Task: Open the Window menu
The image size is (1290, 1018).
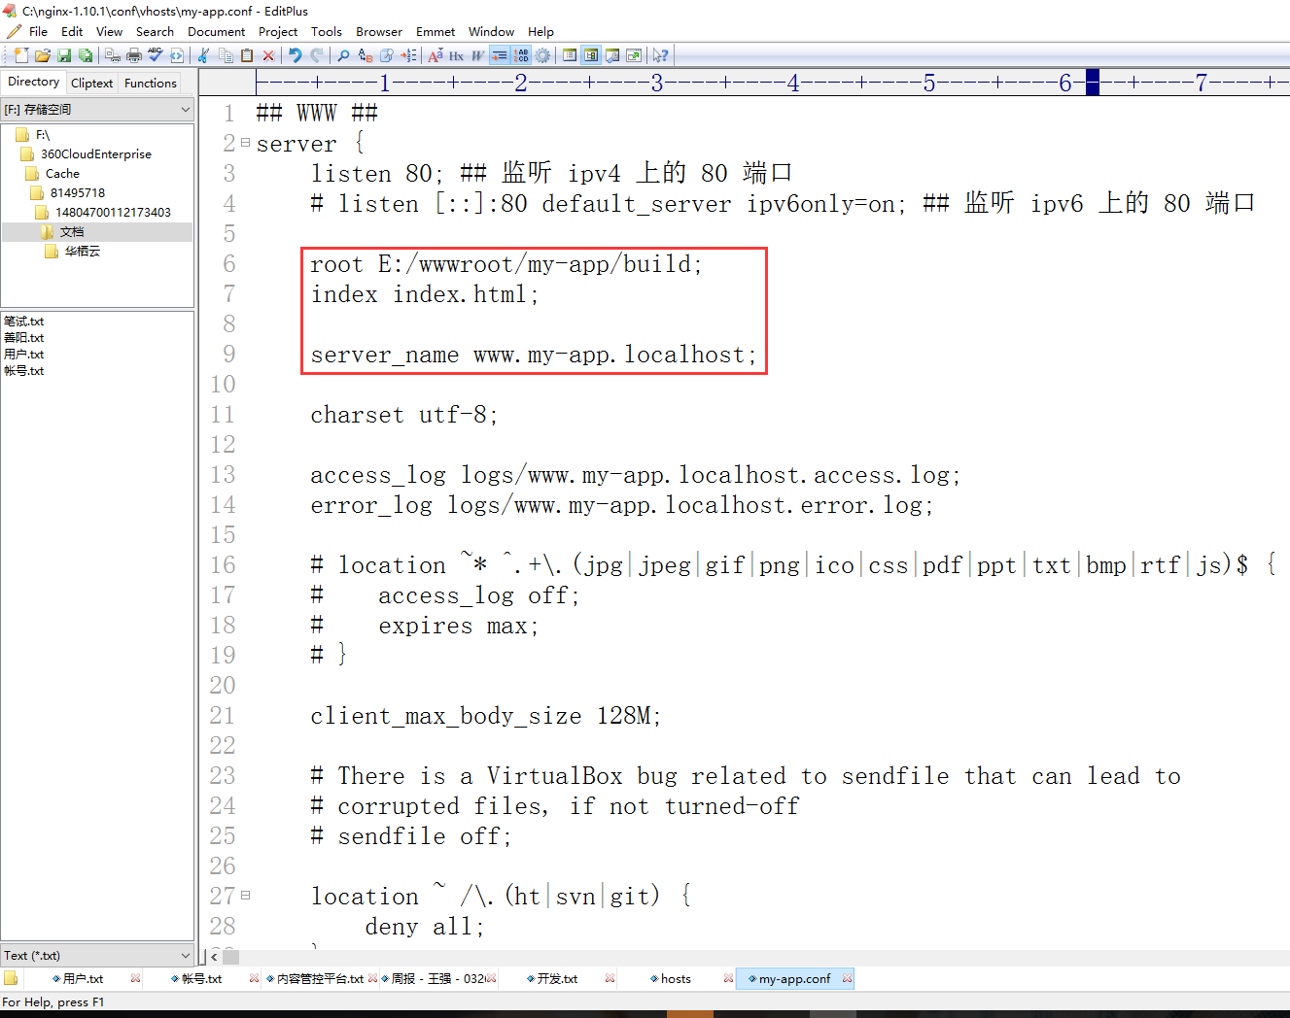Action: pyautogui.click(x=491, y=31)
